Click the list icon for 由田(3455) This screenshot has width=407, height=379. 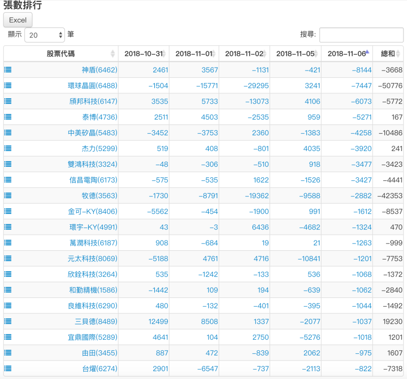coord(7,353)
